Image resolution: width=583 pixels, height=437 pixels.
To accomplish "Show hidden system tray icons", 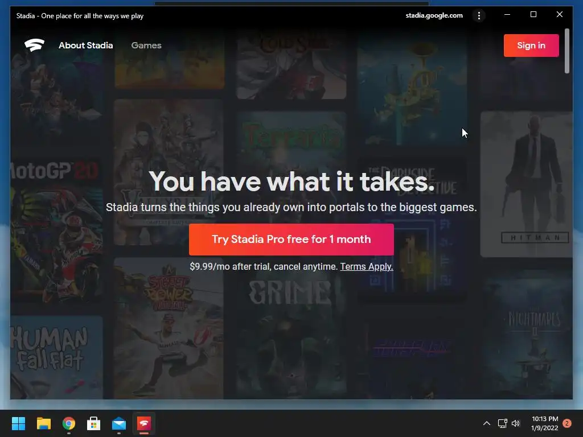I will (x=486, y=423).
